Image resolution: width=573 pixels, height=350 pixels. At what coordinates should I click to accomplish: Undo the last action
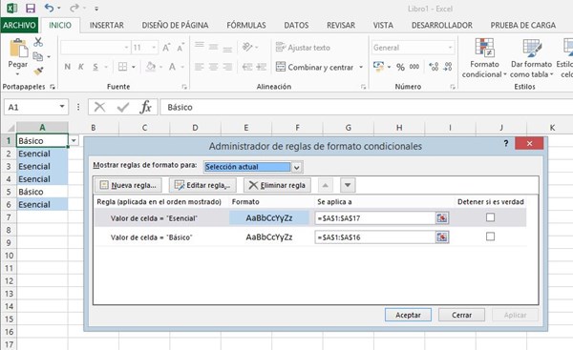(49, 8)
